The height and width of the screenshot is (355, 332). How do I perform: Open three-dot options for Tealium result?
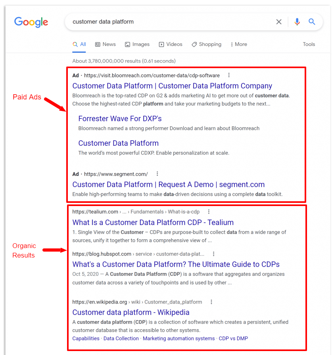pos(209,212)
